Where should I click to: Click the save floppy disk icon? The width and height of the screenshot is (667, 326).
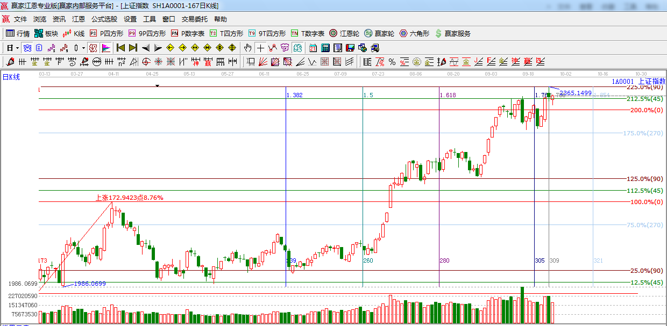pos(350,48)
